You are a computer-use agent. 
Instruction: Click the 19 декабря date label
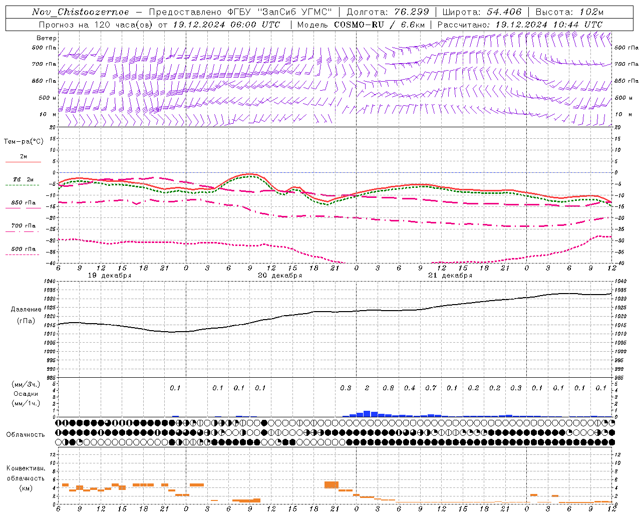click(x=110, y=276)
